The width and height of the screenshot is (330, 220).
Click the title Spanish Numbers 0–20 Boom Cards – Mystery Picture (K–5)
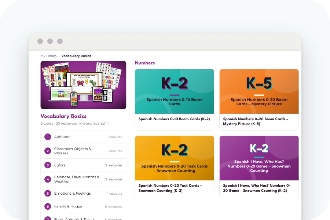(256, 121)
